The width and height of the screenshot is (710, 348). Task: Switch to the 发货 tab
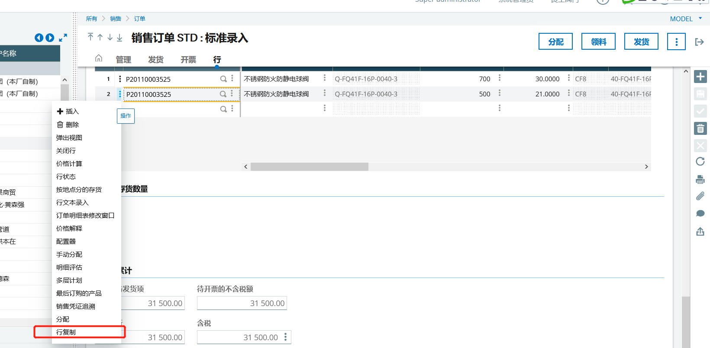click(156, 60)
